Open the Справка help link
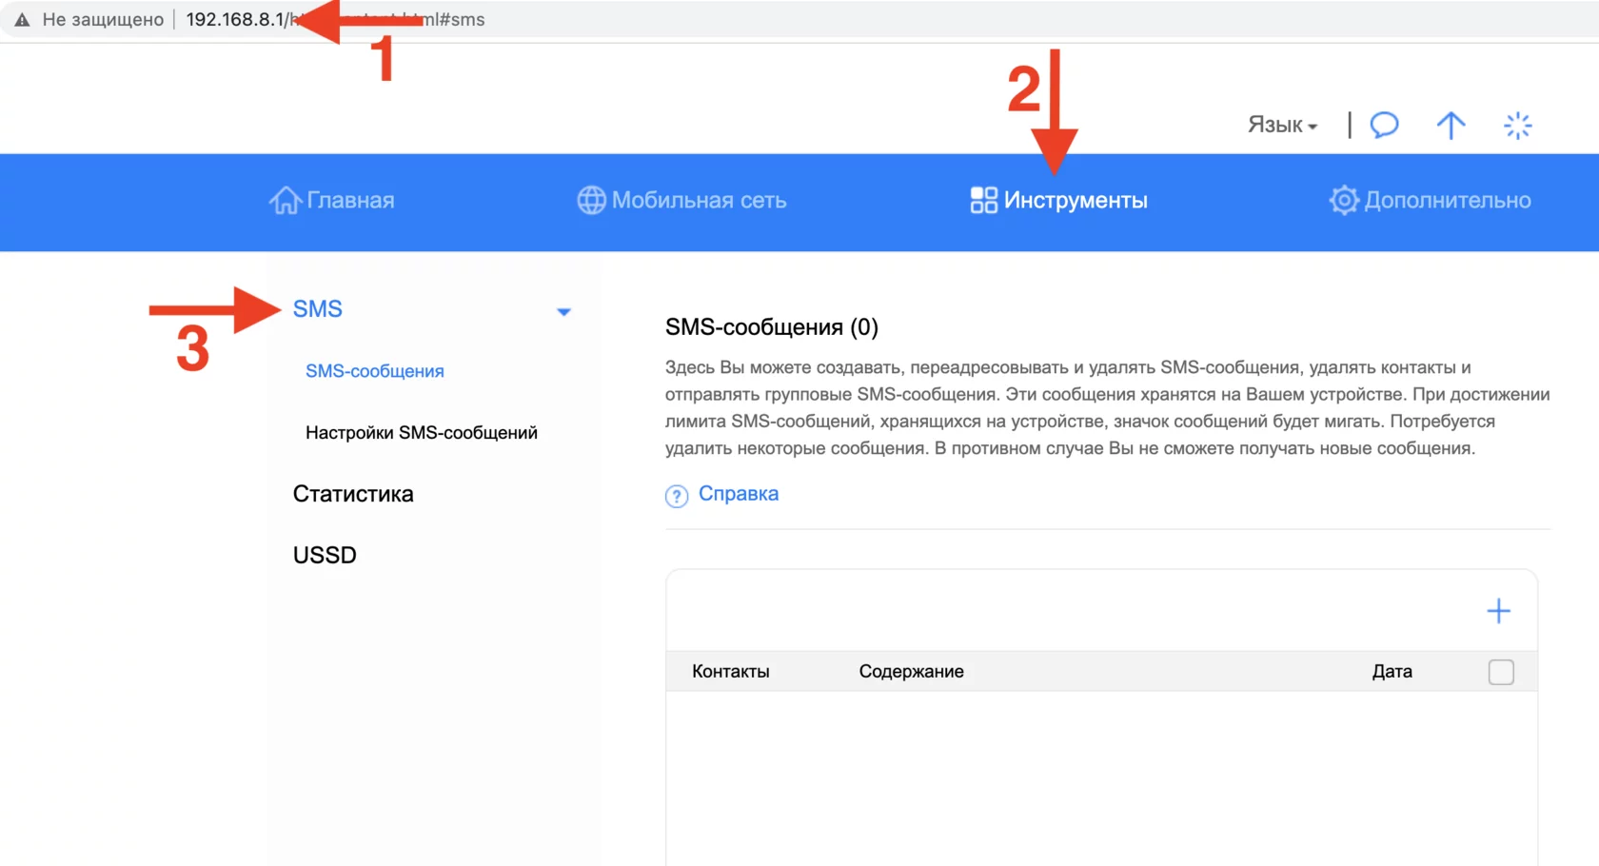The width and height of the screenshot is (1599, 866). click(740, 494)
